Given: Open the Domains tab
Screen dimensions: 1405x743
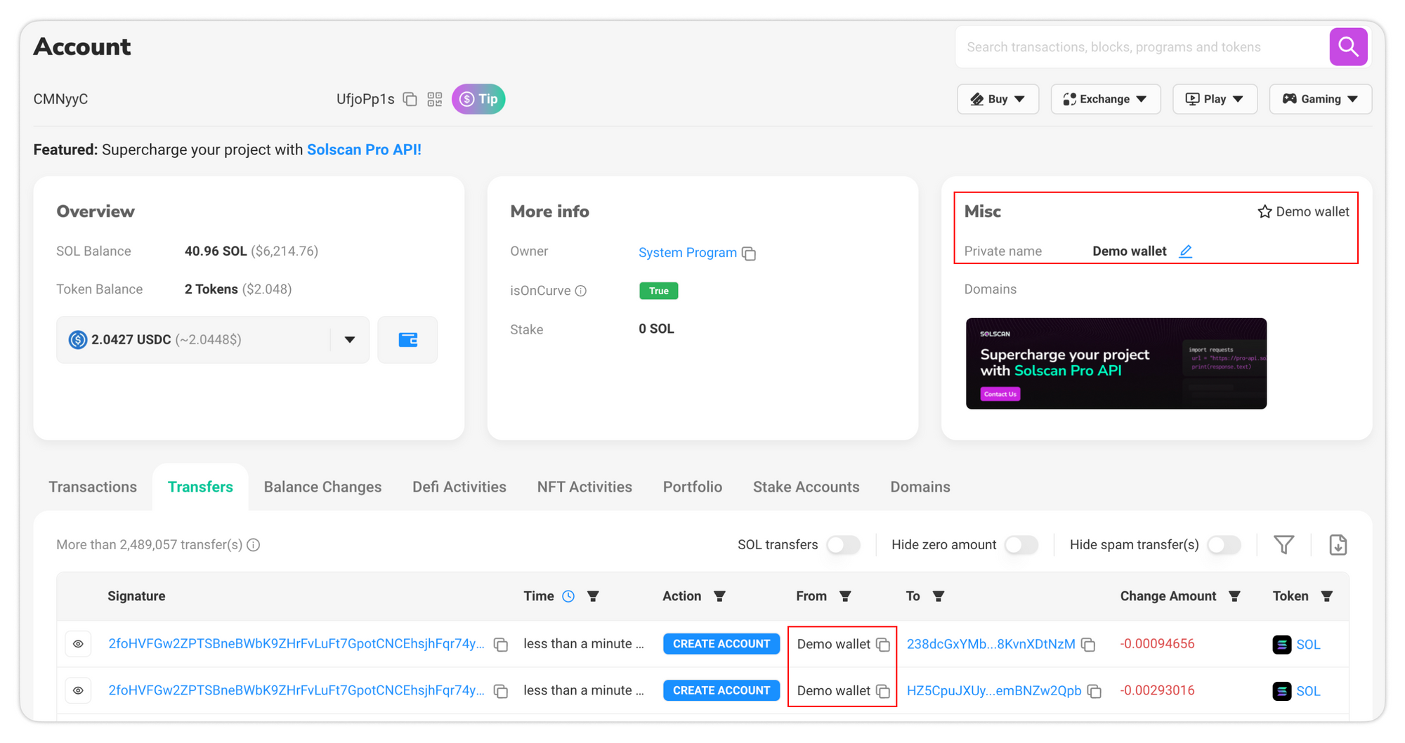Looking at the screenshot, I should pos(920,487).
